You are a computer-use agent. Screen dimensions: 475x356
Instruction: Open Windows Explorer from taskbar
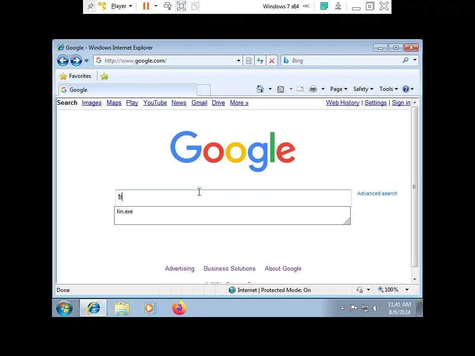(x=122, y=308)
